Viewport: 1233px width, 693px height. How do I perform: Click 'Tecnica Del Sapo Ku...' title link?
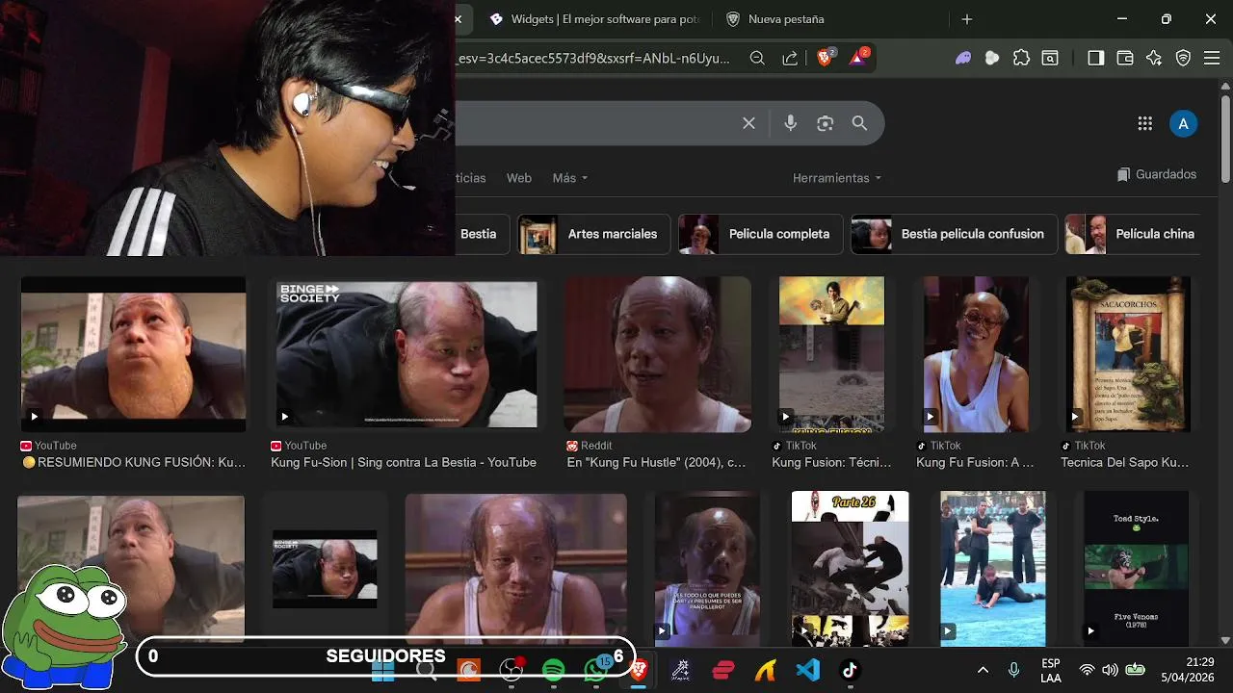click(x=1124, y=462)
